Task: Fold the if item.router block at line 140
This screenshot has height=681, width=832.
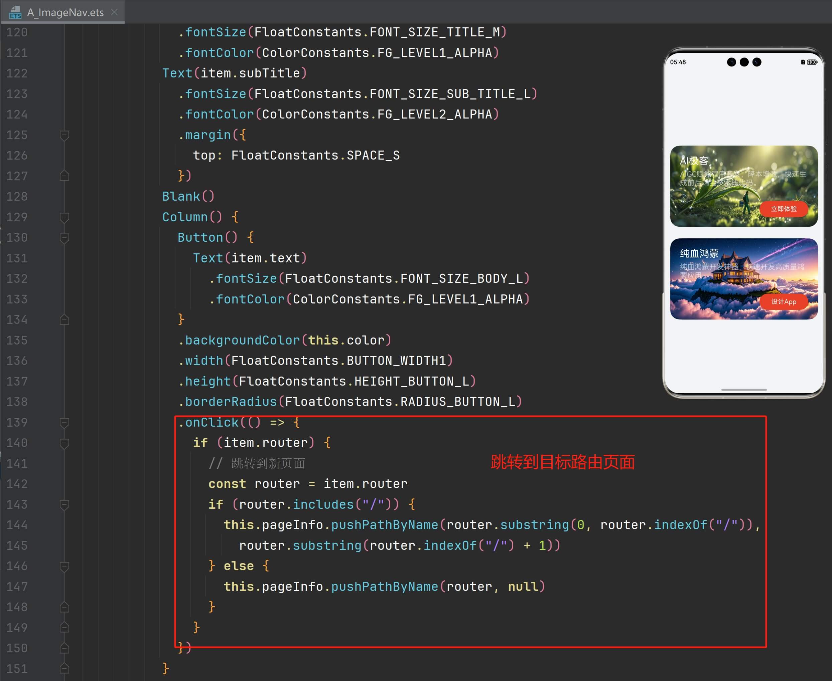Action: tap(64, 443)
